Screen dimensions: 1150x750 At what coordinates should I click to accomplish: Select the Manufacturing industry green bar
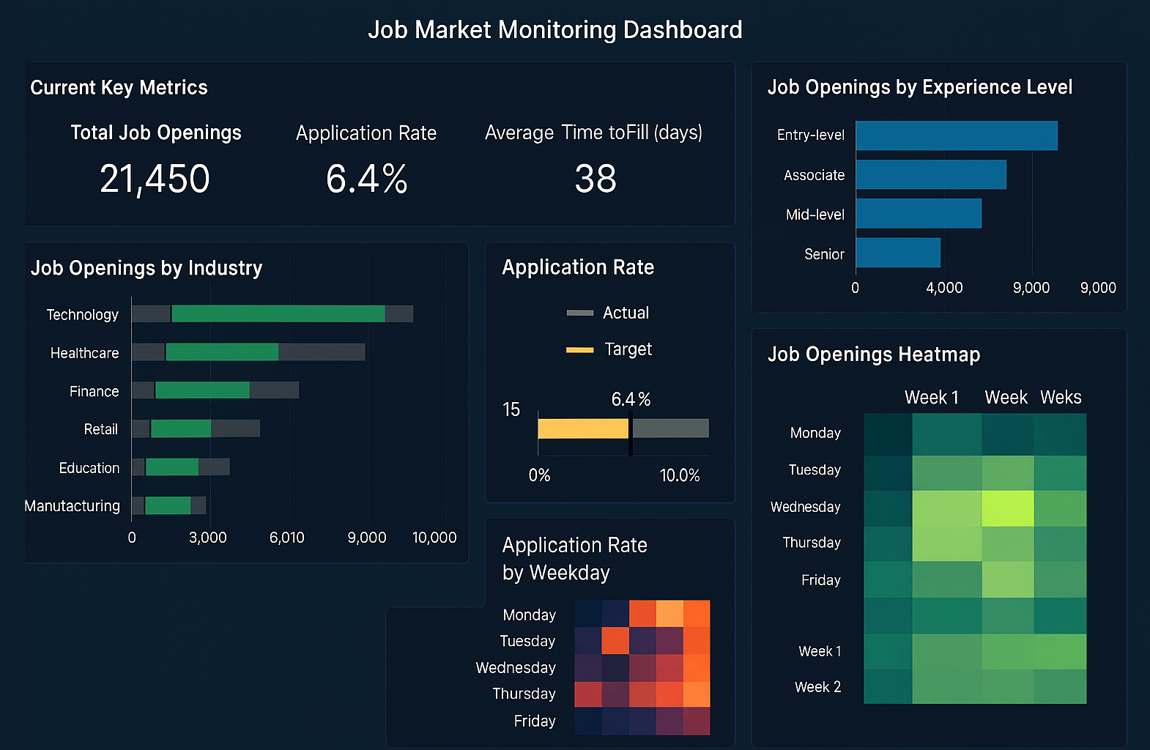pos(168,505)
